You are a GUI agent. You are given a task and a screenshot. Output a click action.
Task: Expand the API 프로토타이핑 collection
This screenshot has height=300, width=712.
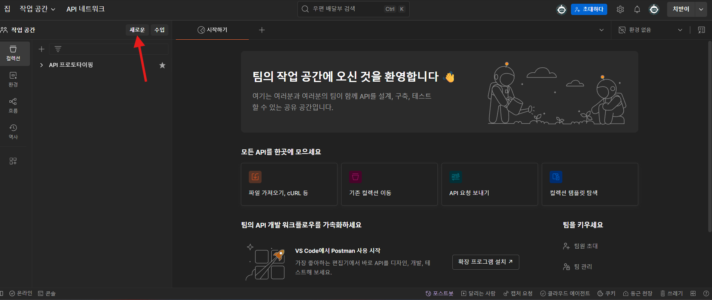click(x=42, y=65)
